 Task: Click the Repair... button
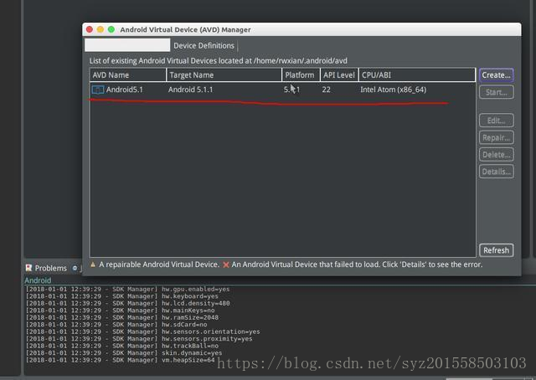click(497, 138)
